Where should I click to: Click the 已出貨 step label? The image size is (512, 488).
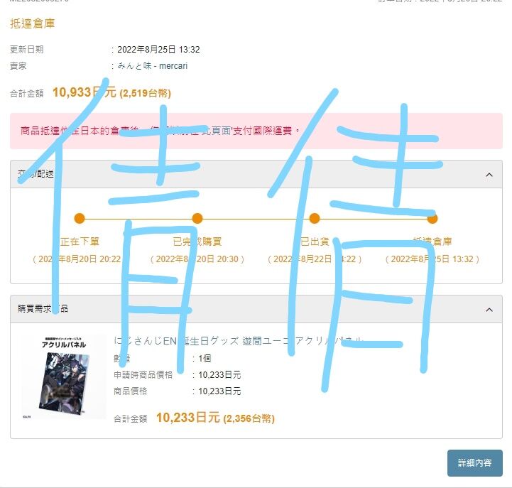(x=315, y=242)
